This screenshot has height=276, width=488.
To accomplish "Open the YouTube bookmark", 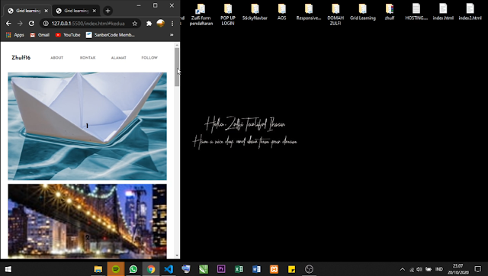I will coord(68,35).
